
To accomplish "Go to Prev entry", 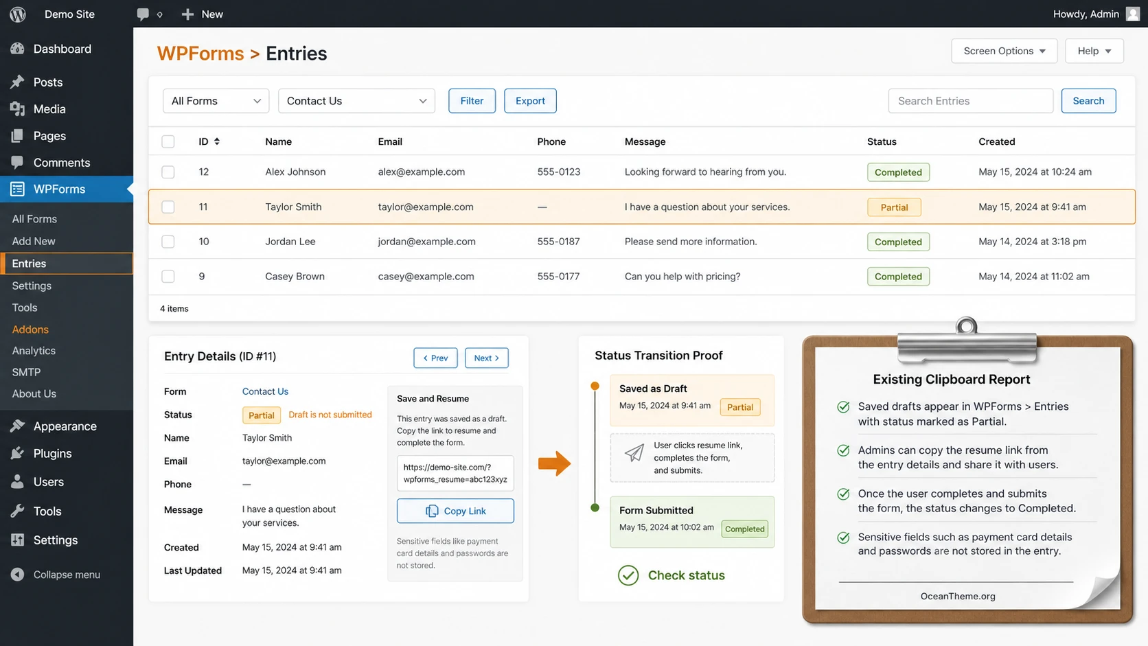I will [435, 358].
